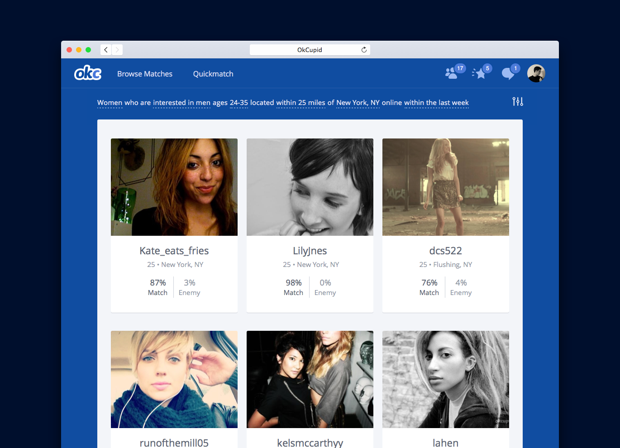Click "0% Enemy" on LilyJnes card
Image resolution: width=620 pixels, height=448 pixels.
[x=325, y=287]
